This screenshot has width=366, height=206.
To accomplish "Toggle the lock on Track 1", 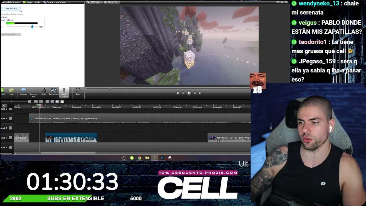I will (11, 147).
